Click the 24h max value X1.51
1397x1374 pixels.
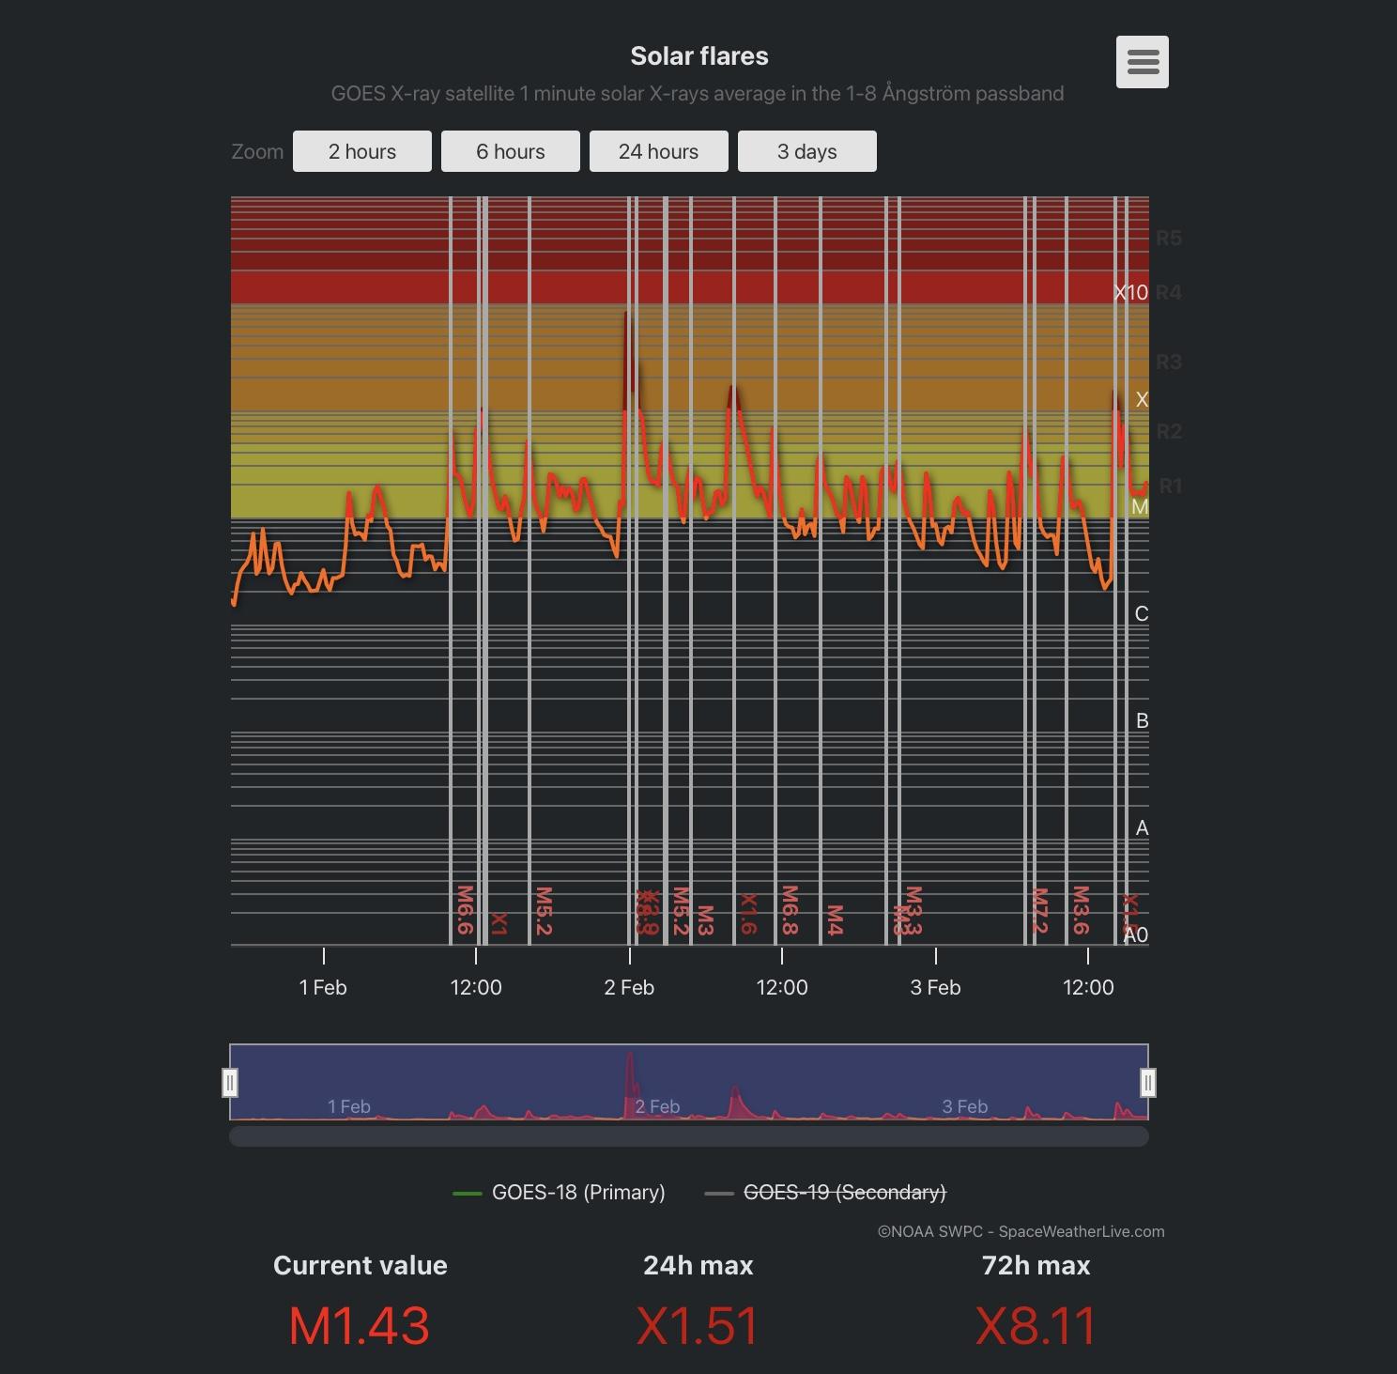pyautogui.click(x=698, y=1325)
